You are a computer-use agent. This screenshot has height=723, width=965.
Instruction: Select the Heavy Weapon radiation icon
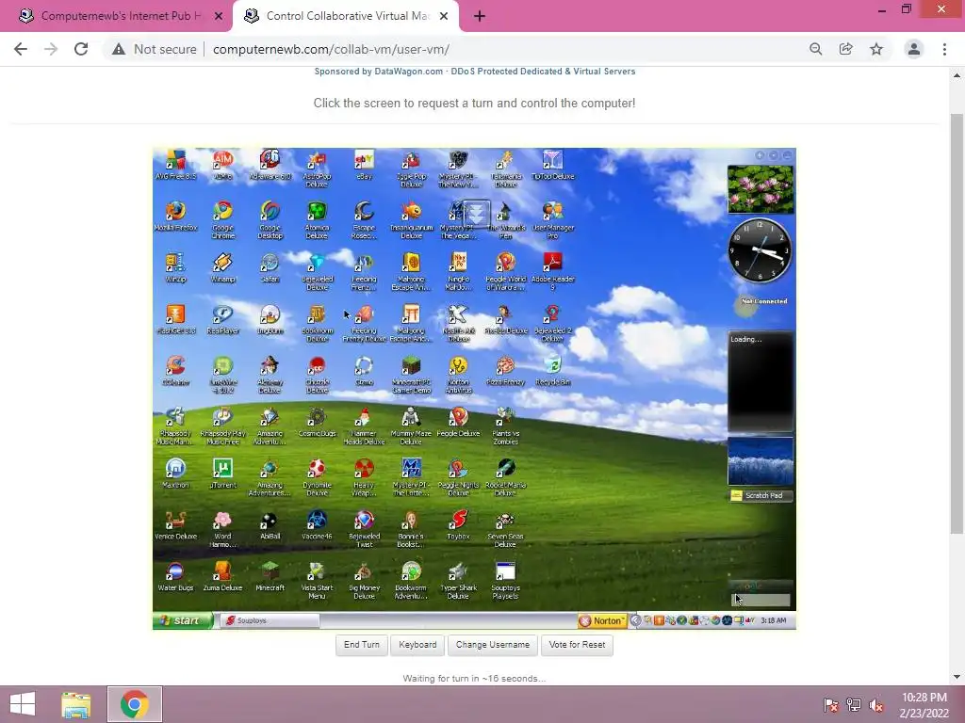[365, 477]
